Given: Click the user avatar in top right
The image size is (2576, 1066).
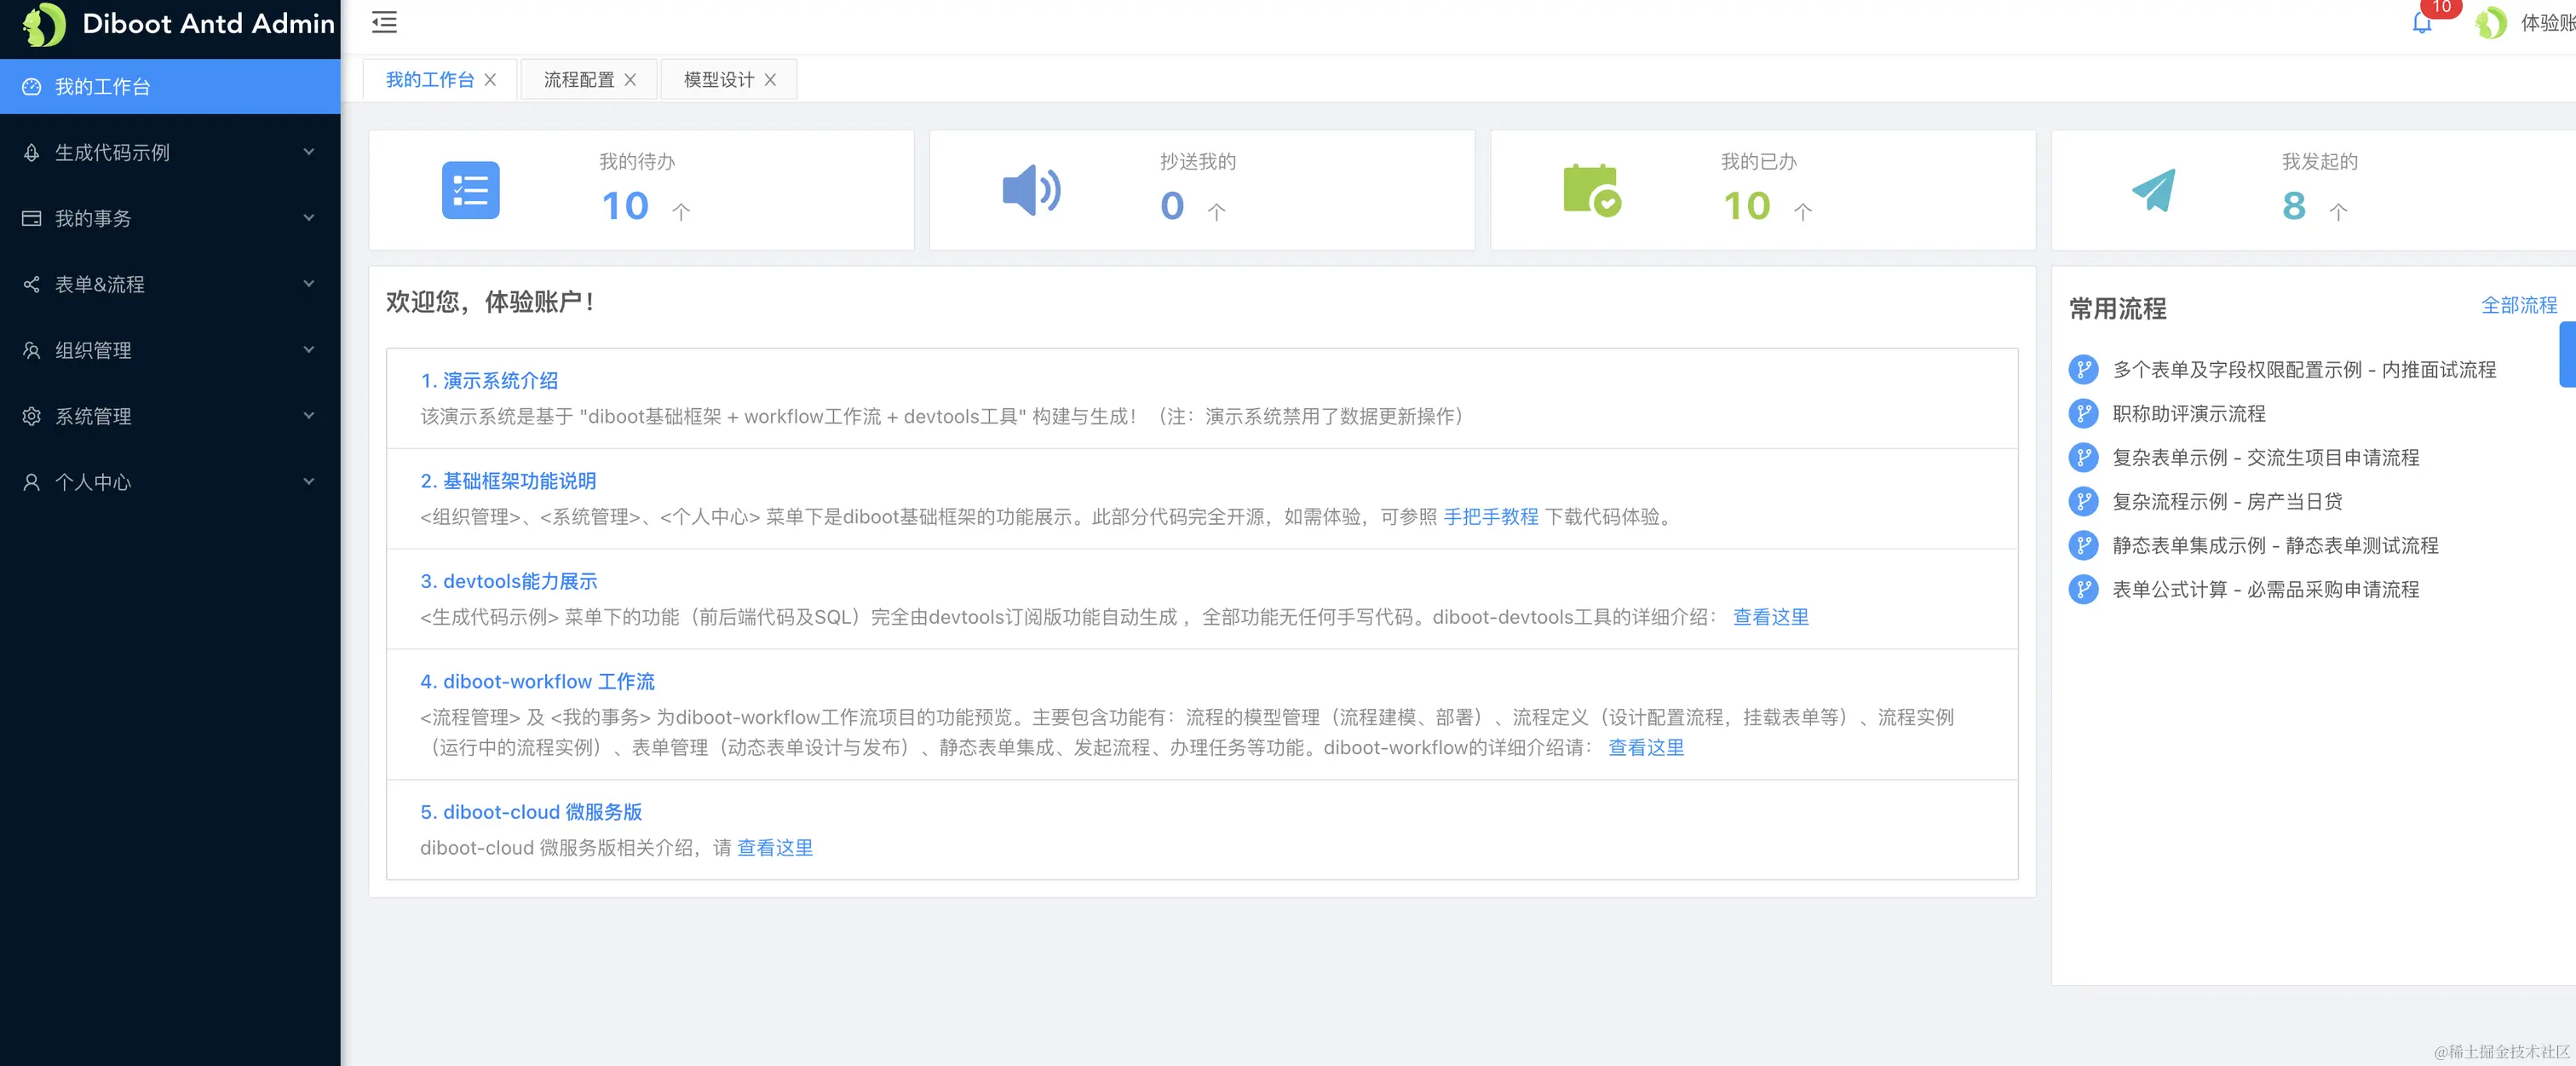Looking at the screenshot, I should (x=2490, y=23).
